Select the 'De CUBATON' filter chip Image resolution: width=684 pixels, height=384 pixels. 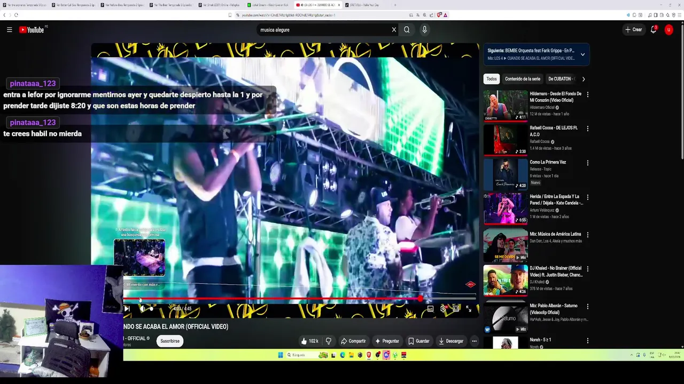coord(561,79)
